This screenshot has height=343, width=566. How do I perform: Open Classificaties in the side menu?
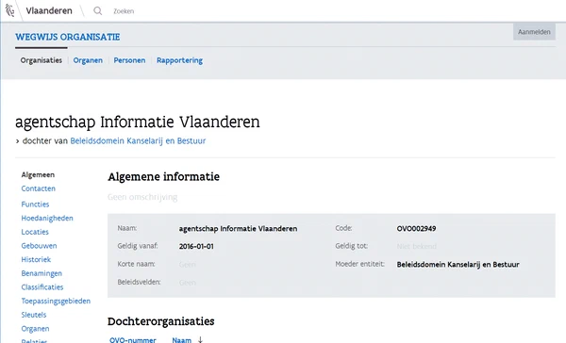[42, 287]
